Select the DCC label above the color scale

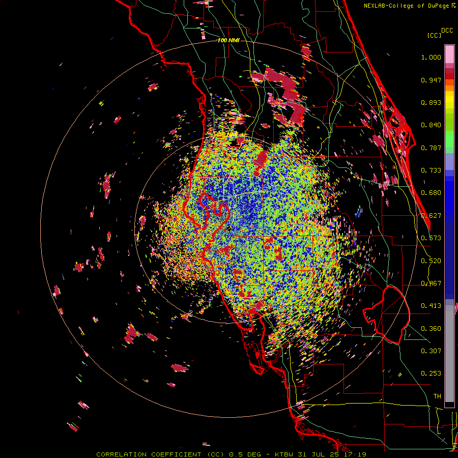447,31
